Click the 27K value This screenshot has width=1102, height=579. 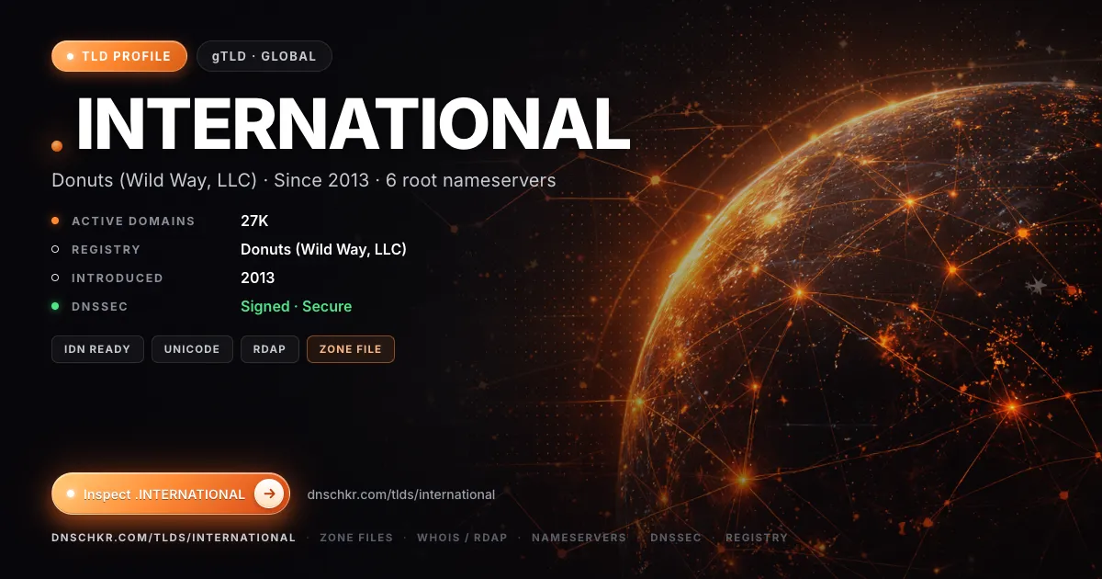tap(254, 221)
